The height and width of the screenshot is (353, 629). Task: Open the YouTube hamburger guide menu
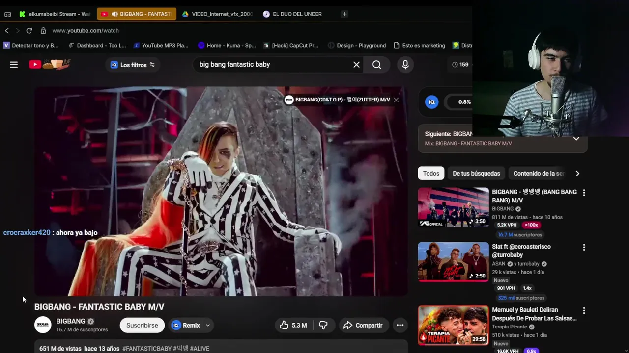(14, 64)
